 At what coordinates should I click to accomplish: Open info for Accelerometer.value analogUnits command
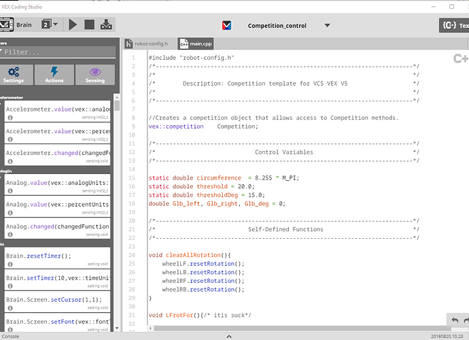click(x=10, y=118)
